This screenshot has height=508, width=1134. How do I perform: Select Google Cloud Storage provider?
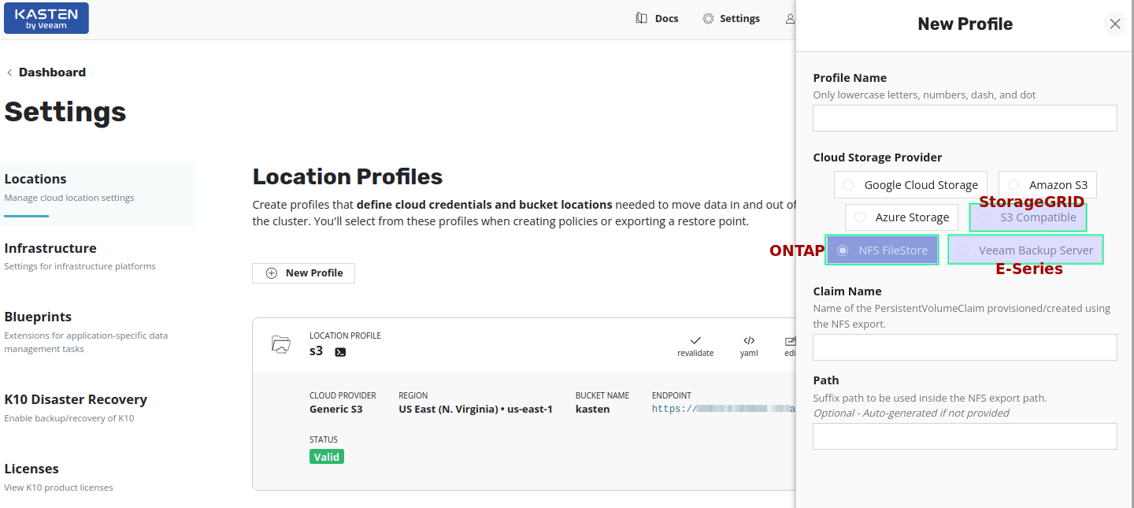point(911,185)
